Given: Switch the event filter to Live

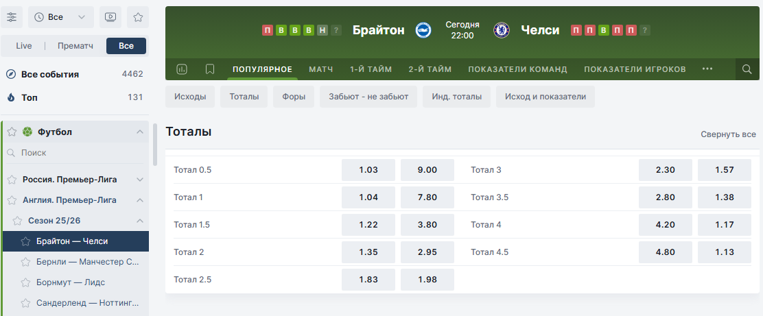Looking at the screenshot, I should pyautogui.click(x=24, y=46).
